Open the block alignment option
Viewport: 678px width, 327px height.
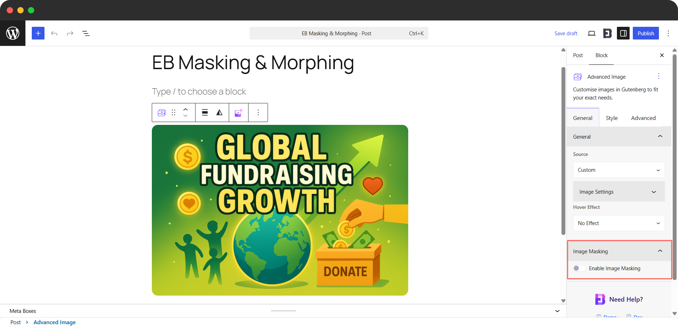point(205,113)
